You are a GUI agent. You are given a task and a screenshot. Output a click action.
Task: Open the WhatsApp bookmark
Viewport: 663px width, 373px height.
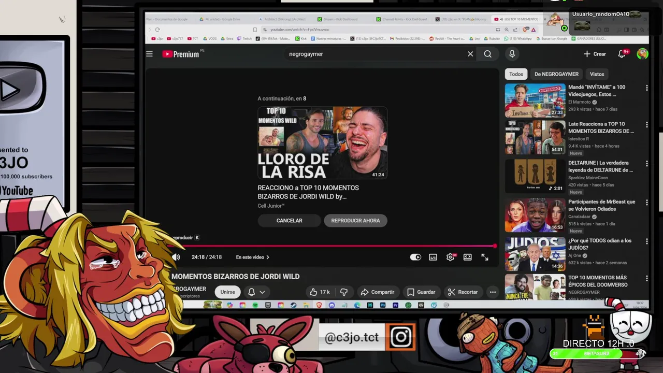pyautogui.click(x=517, y=38)
